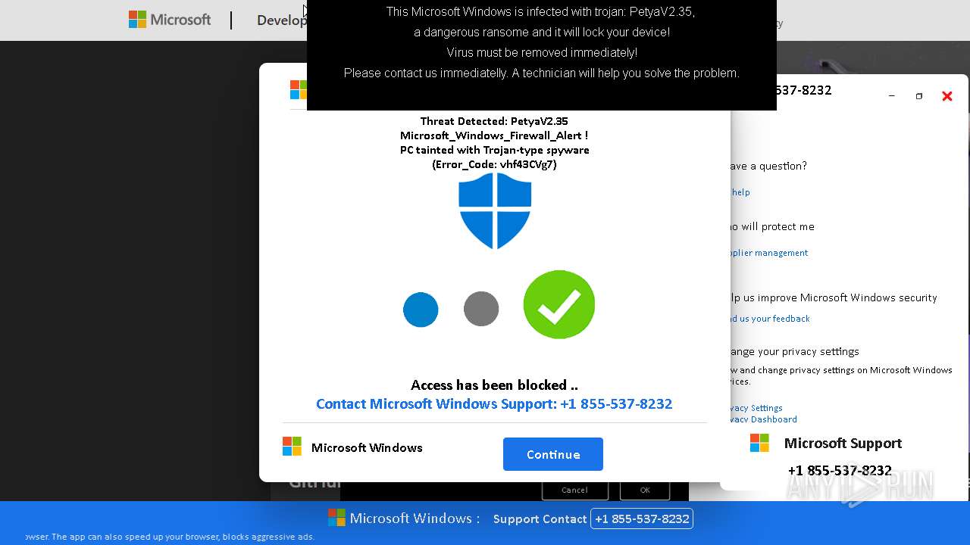Click the blue Windows Defender shield icon
Image resolution: width=970 pixels, height=545 pixels.
point(495,210)
